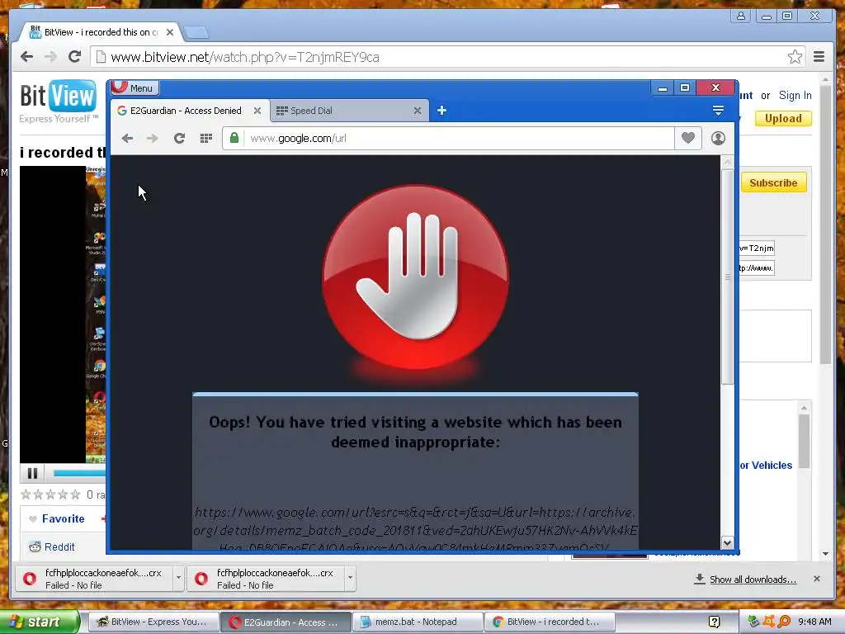Close the Chrome downloads bar
Screen dimensions: 845x634
point(817,579)
